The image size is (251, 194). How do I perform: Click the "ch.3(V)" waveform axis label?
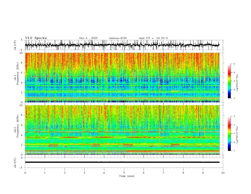click(x=15, y=163)
